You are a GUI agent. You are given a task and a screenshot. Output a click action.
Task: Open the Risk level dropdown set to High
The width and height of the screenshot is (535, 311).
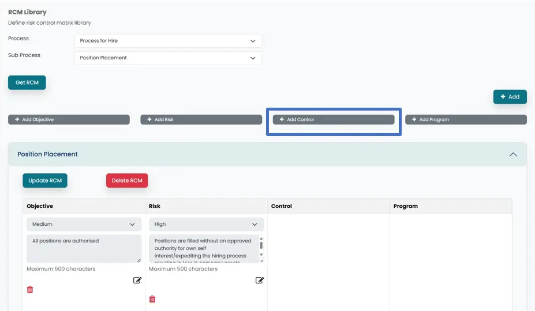206,224
